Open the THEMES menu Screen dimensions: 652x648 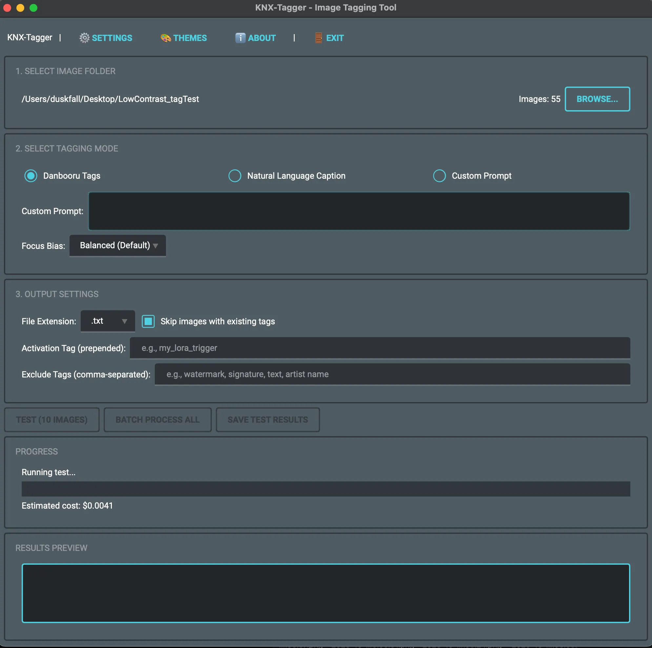190,38
